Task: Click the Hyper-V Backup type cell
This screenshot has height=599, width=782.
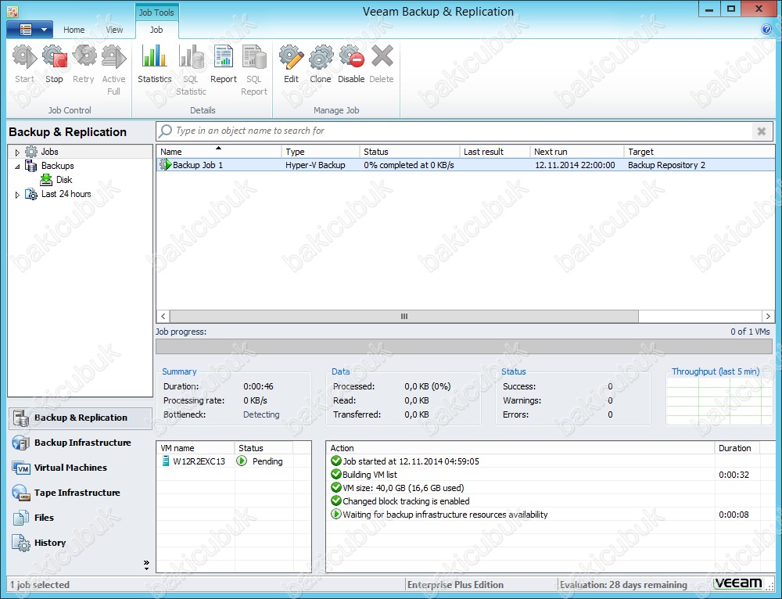Action: click(315, 165)
